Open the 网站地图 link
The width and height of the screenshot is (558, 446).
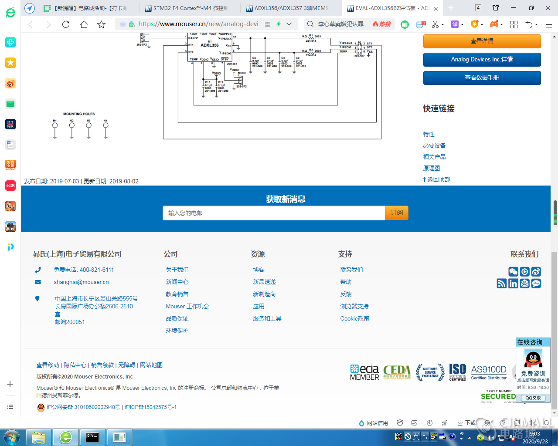point(151,365)
